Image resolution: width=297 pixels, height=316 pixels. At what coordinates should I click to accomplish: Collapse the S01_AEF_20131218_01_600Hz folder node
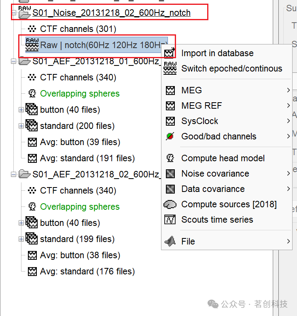13,61
